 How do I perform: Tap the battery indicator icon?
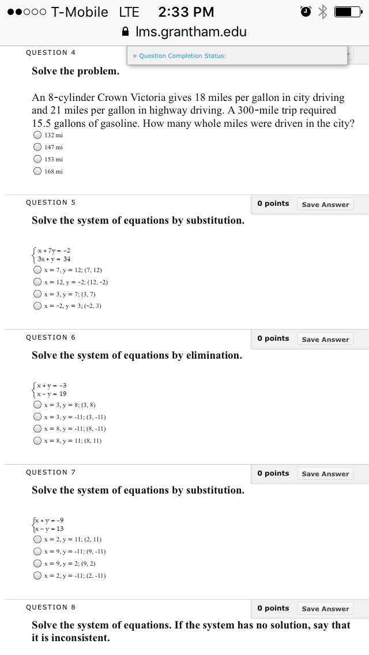[348, 12]
